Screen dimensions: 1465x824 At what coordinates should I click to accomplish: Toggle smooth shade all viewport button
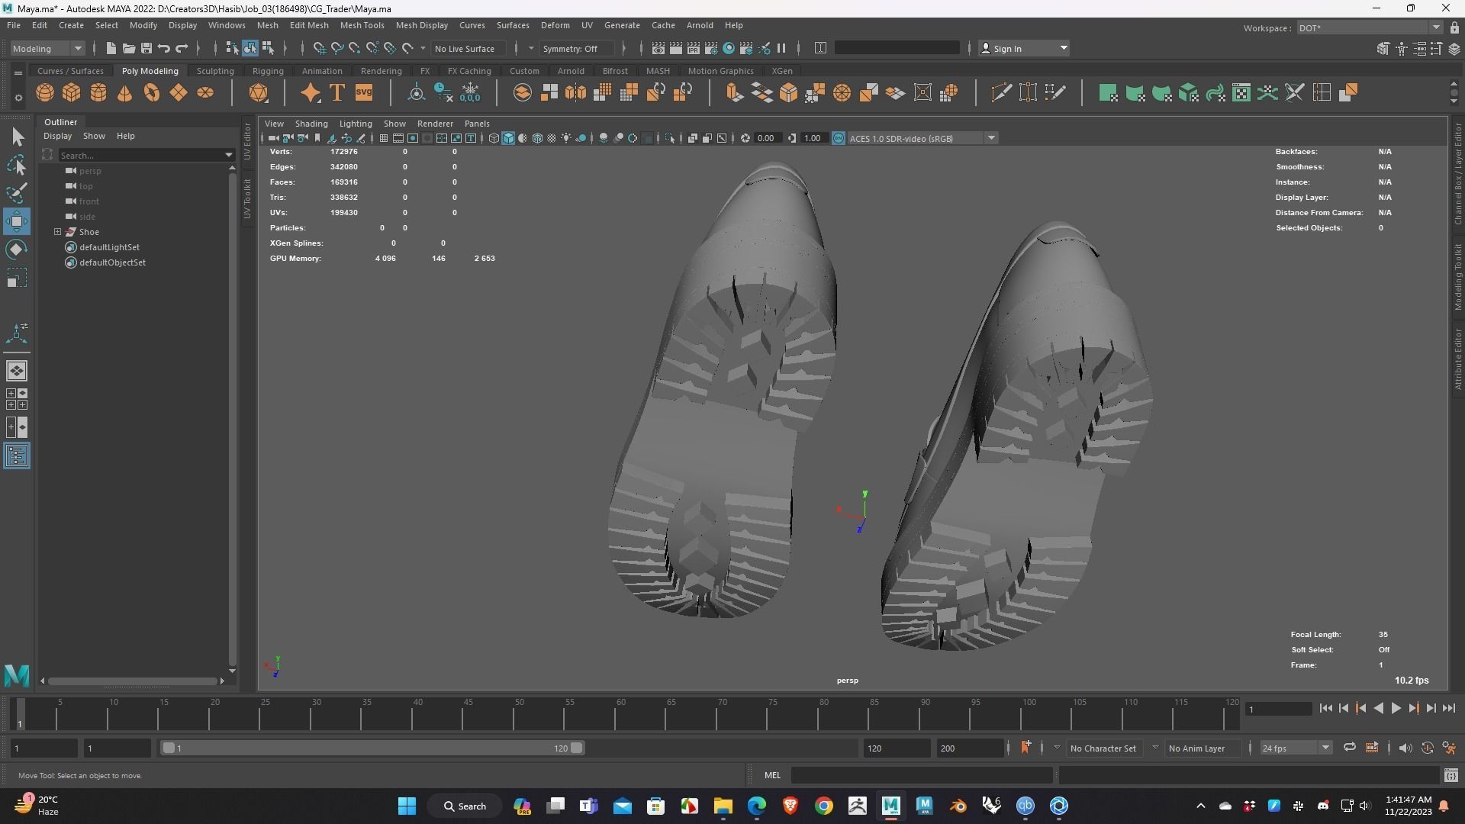tap(508, 138)
